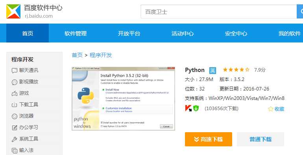Click the 版本：3.5.2 version text
Screen dimensions: 303x155
(232, 79)
